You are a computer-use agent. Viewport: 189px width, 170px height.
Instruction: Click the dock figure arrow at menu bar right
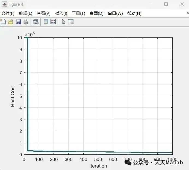pyautogui.click(x=187, y=13)
